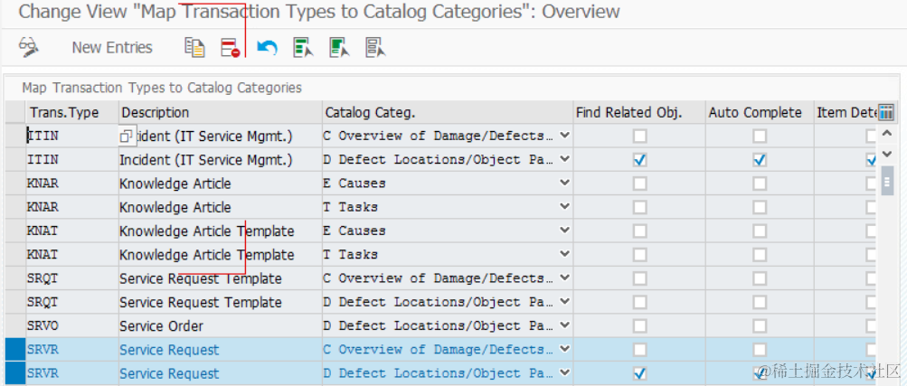Image resolution: width=907 pixels, height=386 pixels.
Task: Click the vertical scrollbar handle
Action: (887, 181)
